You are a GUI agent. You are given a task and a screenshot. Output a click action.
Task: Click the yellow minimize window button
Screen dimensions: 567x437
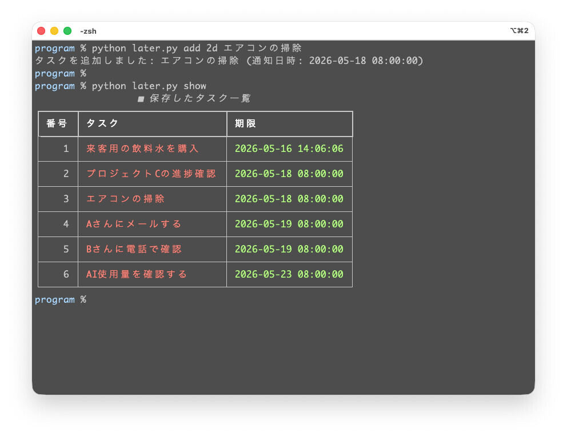[54, 31]
